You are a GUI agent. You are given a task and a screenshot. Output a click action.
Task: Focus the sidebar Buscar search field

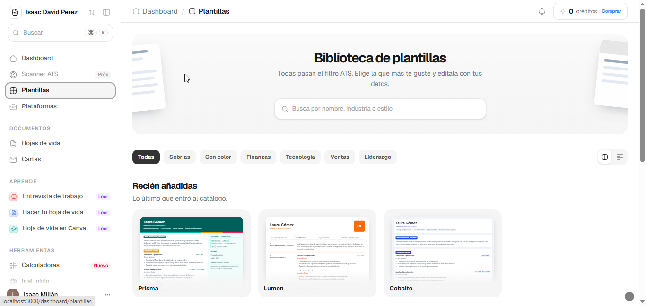[60, 33]
